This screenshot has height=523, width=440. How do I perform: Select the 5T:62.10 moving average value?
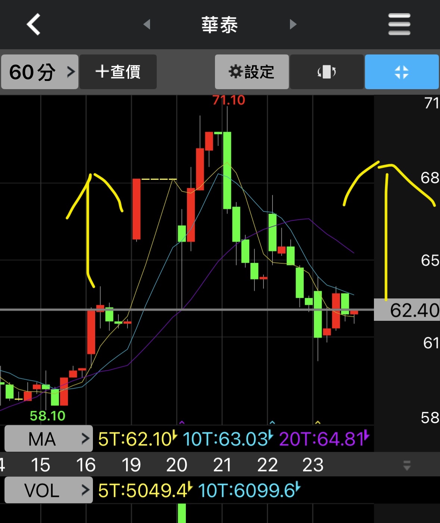[x=138, y=439]
